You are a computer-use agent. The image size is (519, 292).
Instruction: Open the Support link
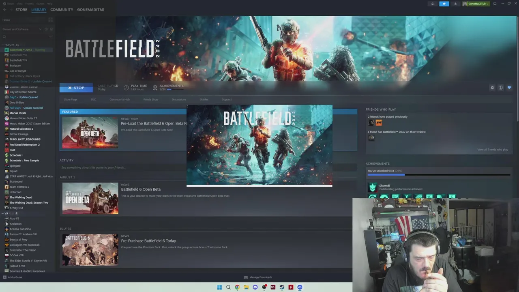227,99
